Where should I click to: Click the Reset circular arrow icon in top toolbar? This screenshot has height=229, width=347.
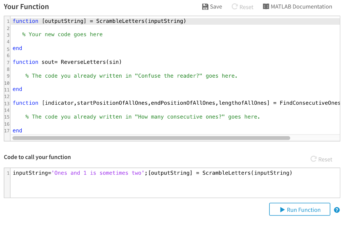[x=234, y=6]
